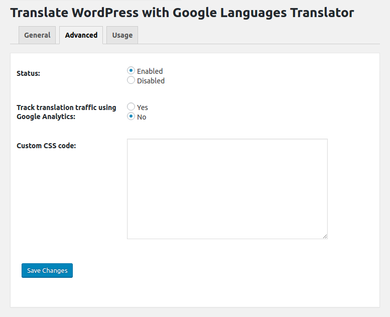Choose Yes for Google Analytics tracking

131,107
